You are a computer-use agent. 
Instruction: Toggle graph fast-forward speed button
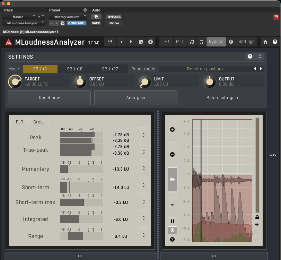173,180
